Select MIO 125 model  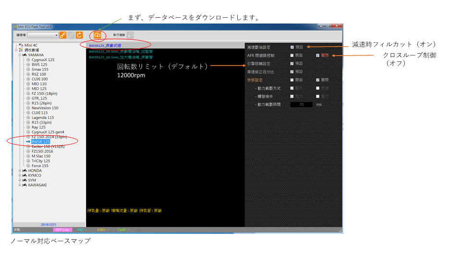pos(39,89)
